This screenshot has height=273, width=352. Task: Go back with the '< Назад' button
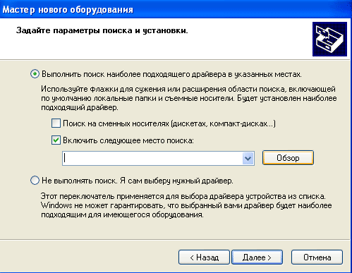click(x=204, y=257)
